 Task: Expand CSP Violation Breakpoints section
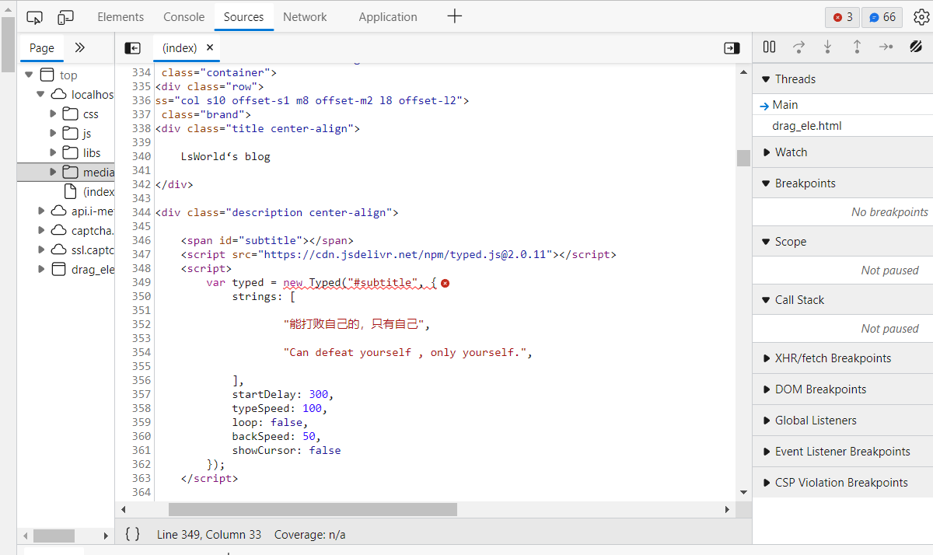843,483
